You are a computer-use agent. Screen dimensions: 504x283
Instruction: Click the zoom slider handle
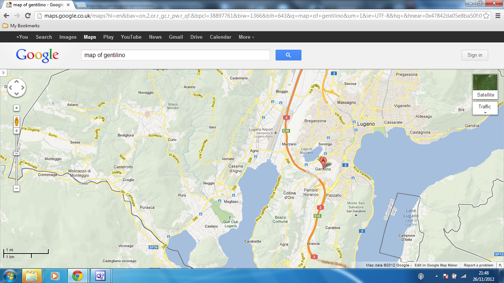pos(17,154)
